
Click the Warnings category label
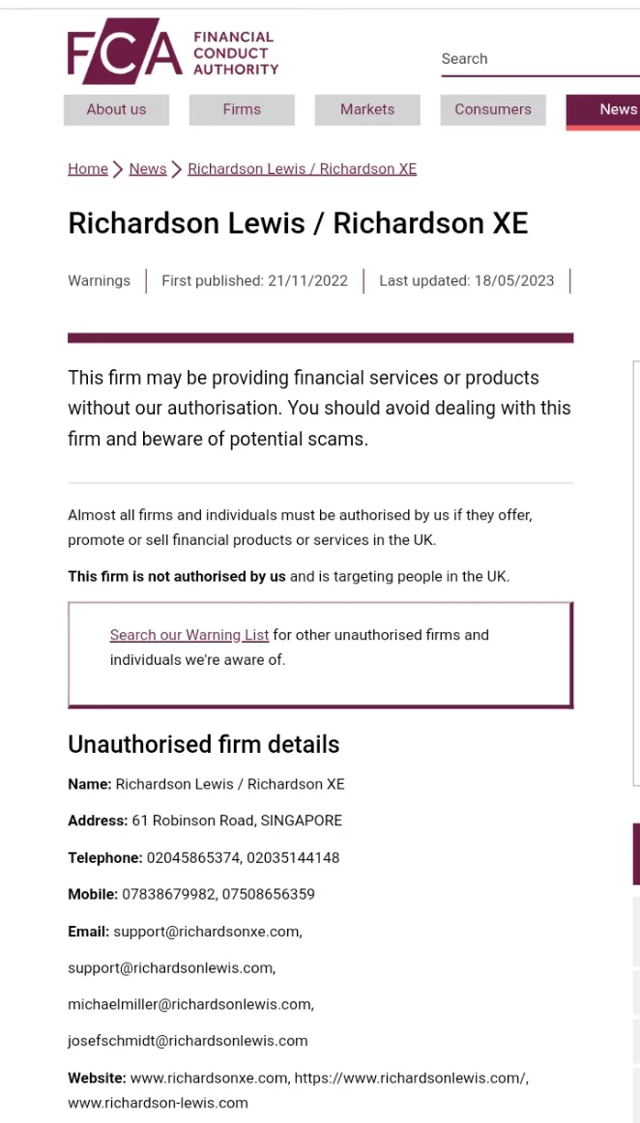tap(99, 280)
